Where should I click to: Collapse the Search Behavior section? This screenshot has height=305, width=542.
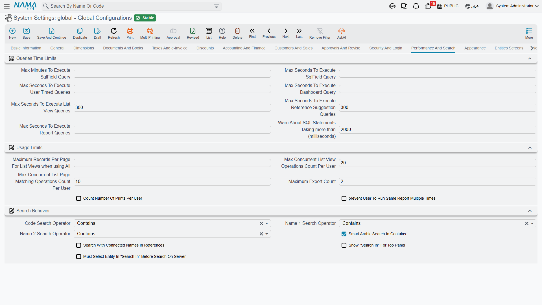[x=530, y=211]
